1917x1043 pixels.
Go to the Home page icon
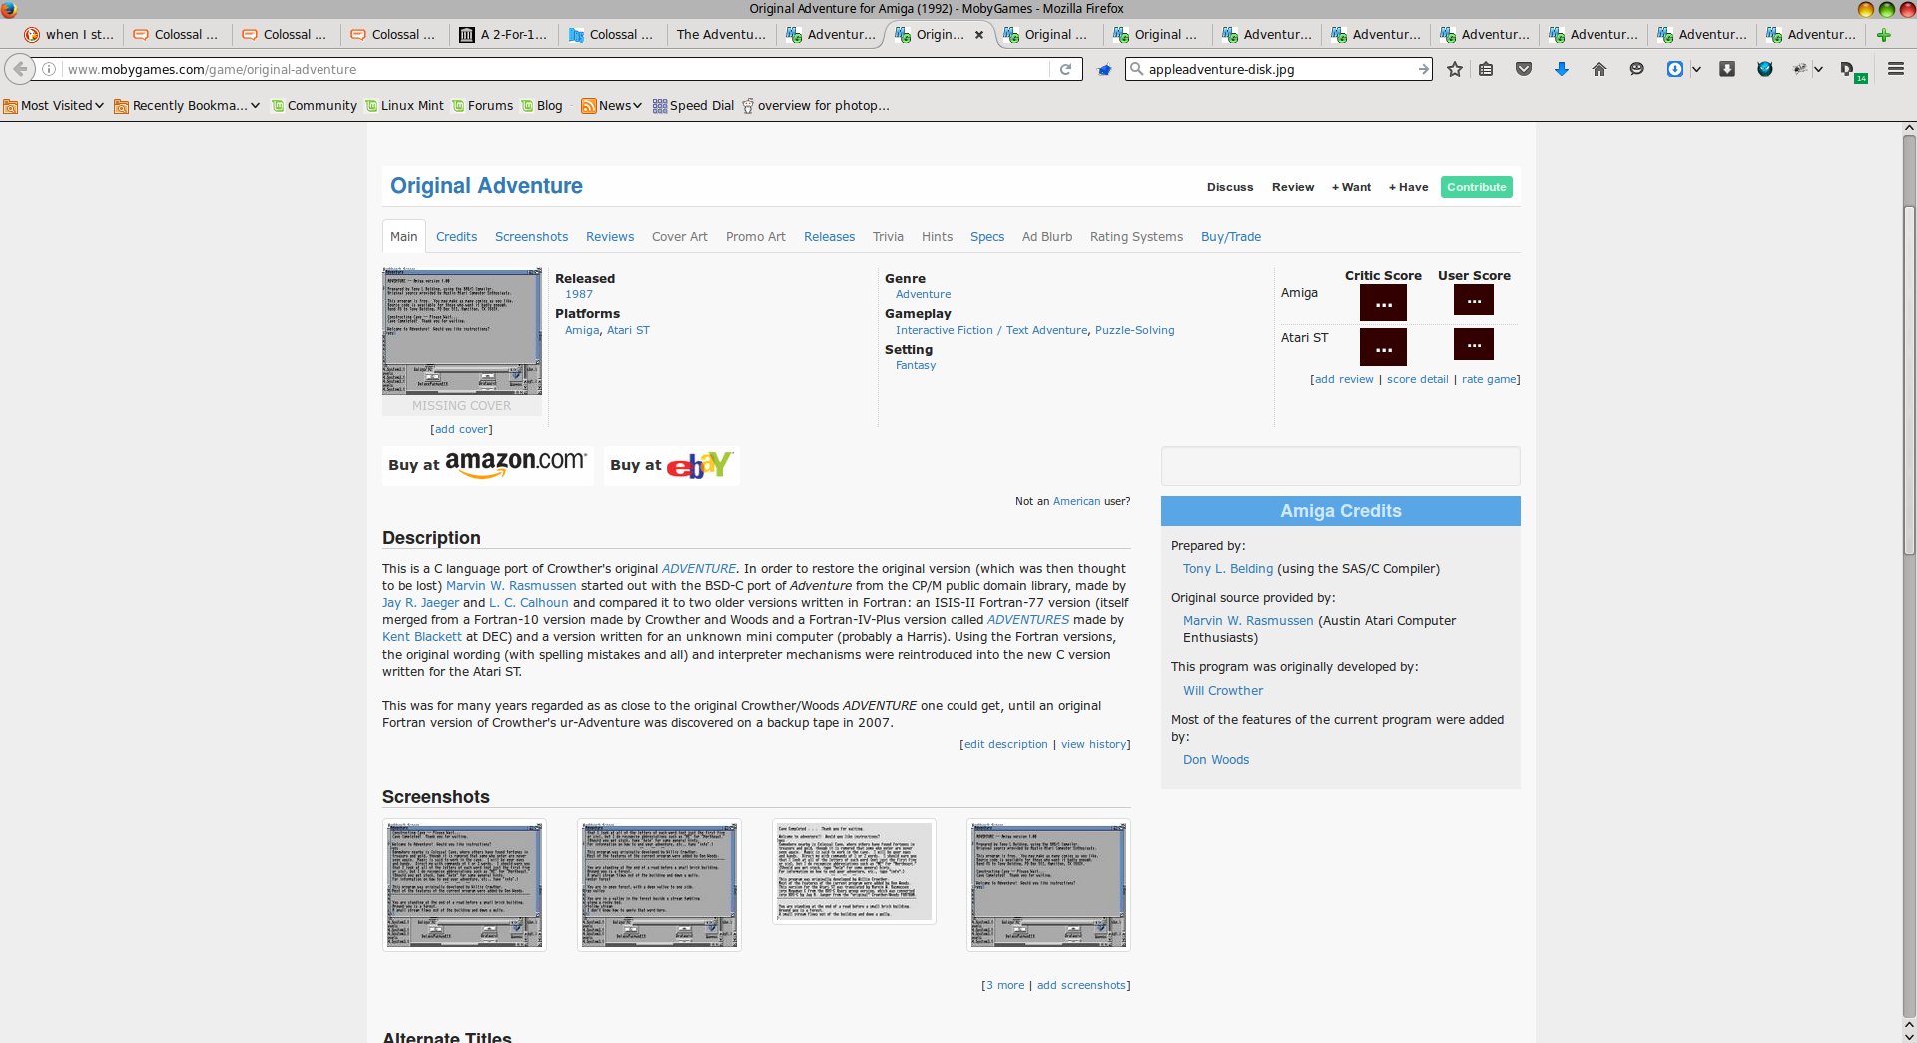1599,69
